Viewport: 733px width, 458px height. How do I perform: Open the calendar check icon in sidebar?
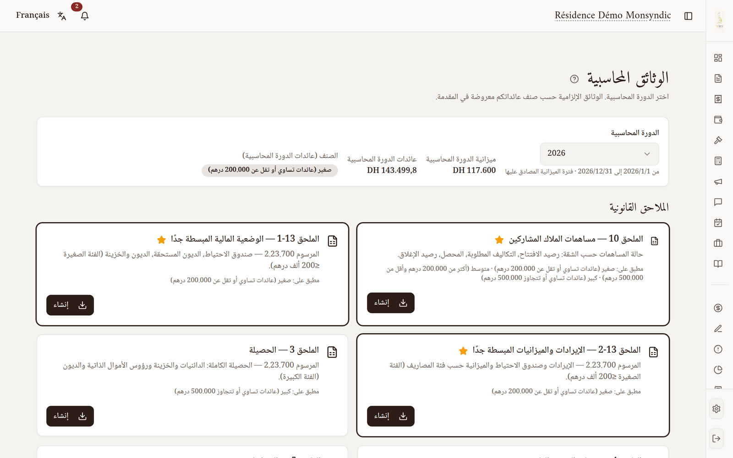click(718, 223)
